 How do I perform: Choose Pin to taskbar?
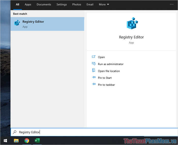tap(106, 85)
